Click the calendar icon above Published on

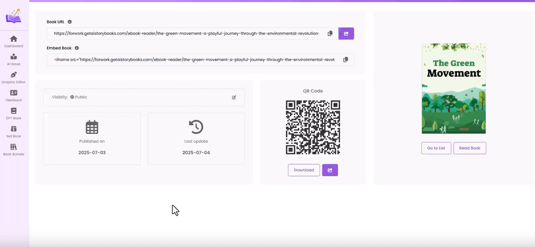92,127
